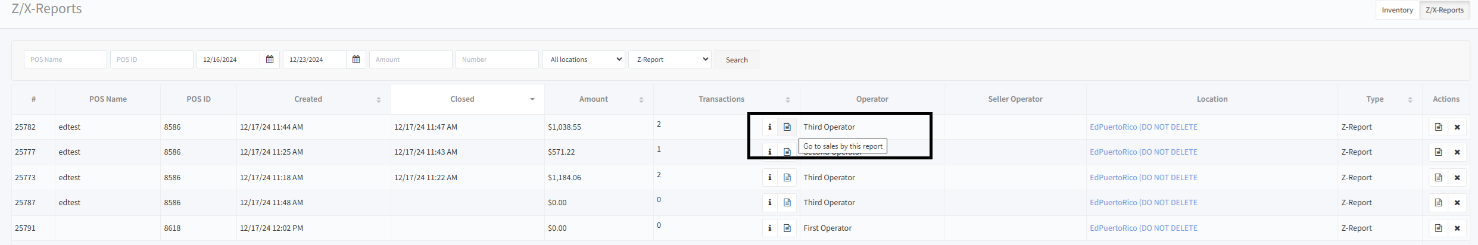
Task: Switch to the Inventory tab
Action: tap(1398, 10)
